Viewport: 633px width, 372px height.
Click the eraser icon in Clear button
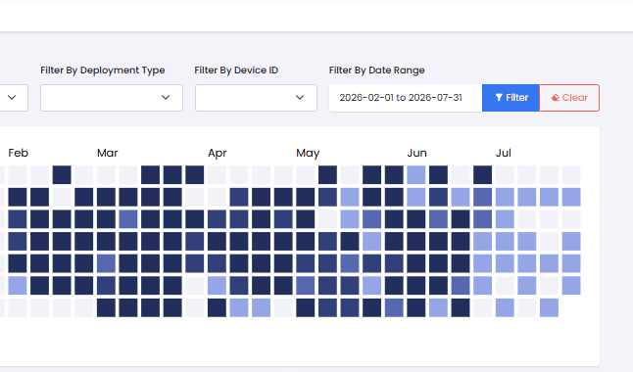pos(556,98)
